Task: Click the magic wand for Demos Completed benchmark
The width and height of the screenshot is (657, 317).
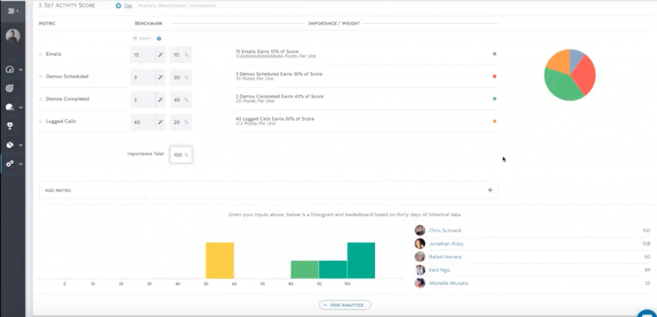Action: pyautogui.click(x=160, y=100)
